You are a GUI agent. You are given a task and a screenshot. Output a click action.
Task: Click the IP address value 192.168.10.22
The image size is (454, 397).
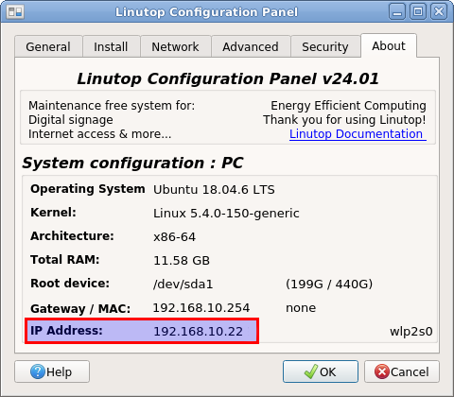[199, 332]
